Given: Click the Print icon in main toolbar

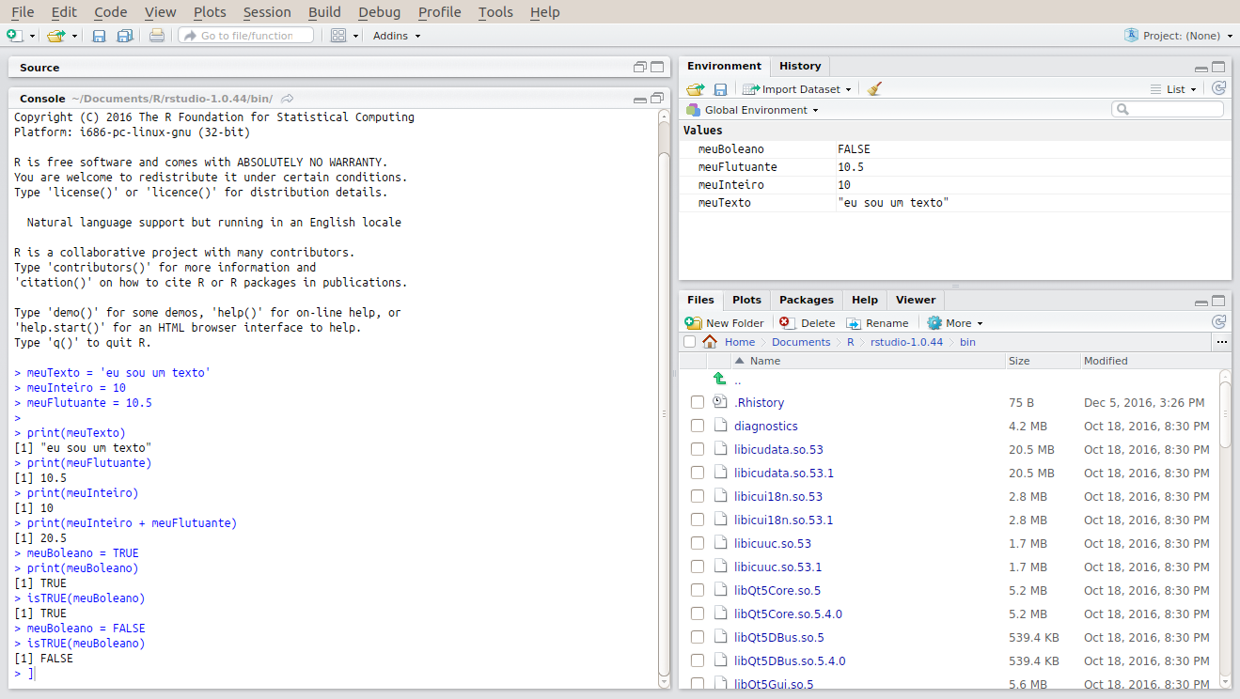Looking at the screenshot, I should point(157,36).
